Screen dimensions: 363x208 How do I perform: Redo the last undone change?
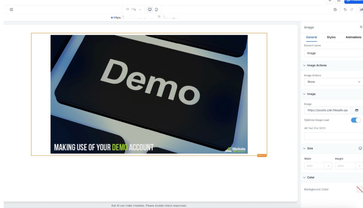coord(351,10)
